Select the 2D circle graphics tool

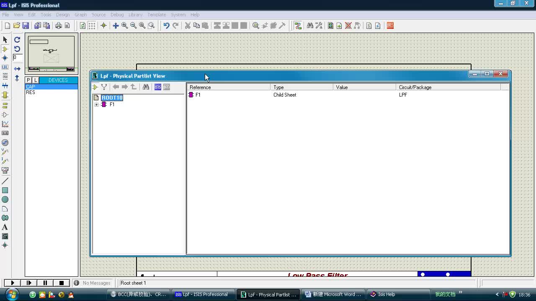[5, 199]
